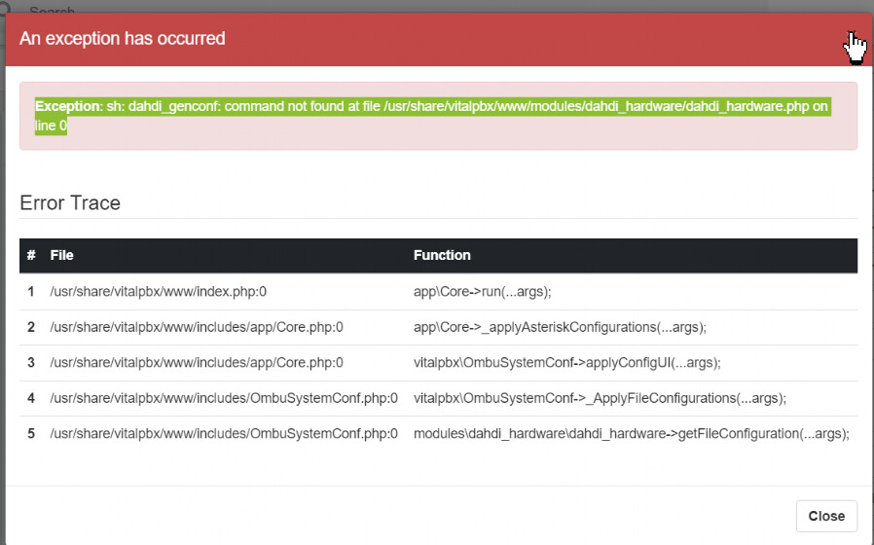Screen dimensions: 874x545
Task: Select the Function column header
Action: 442,255
